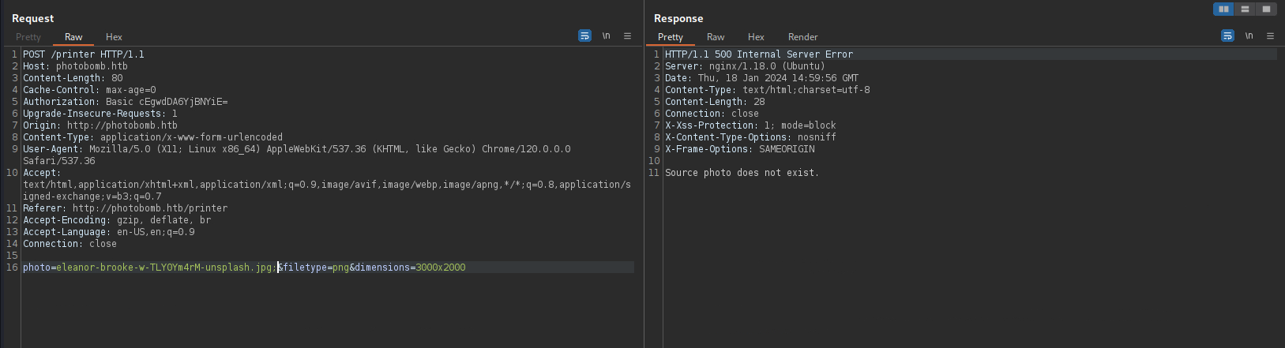This screenshot has height=348, width=1285.
Task: Open the Pretty tab in Request panel
Action: [x=28, y=37]
